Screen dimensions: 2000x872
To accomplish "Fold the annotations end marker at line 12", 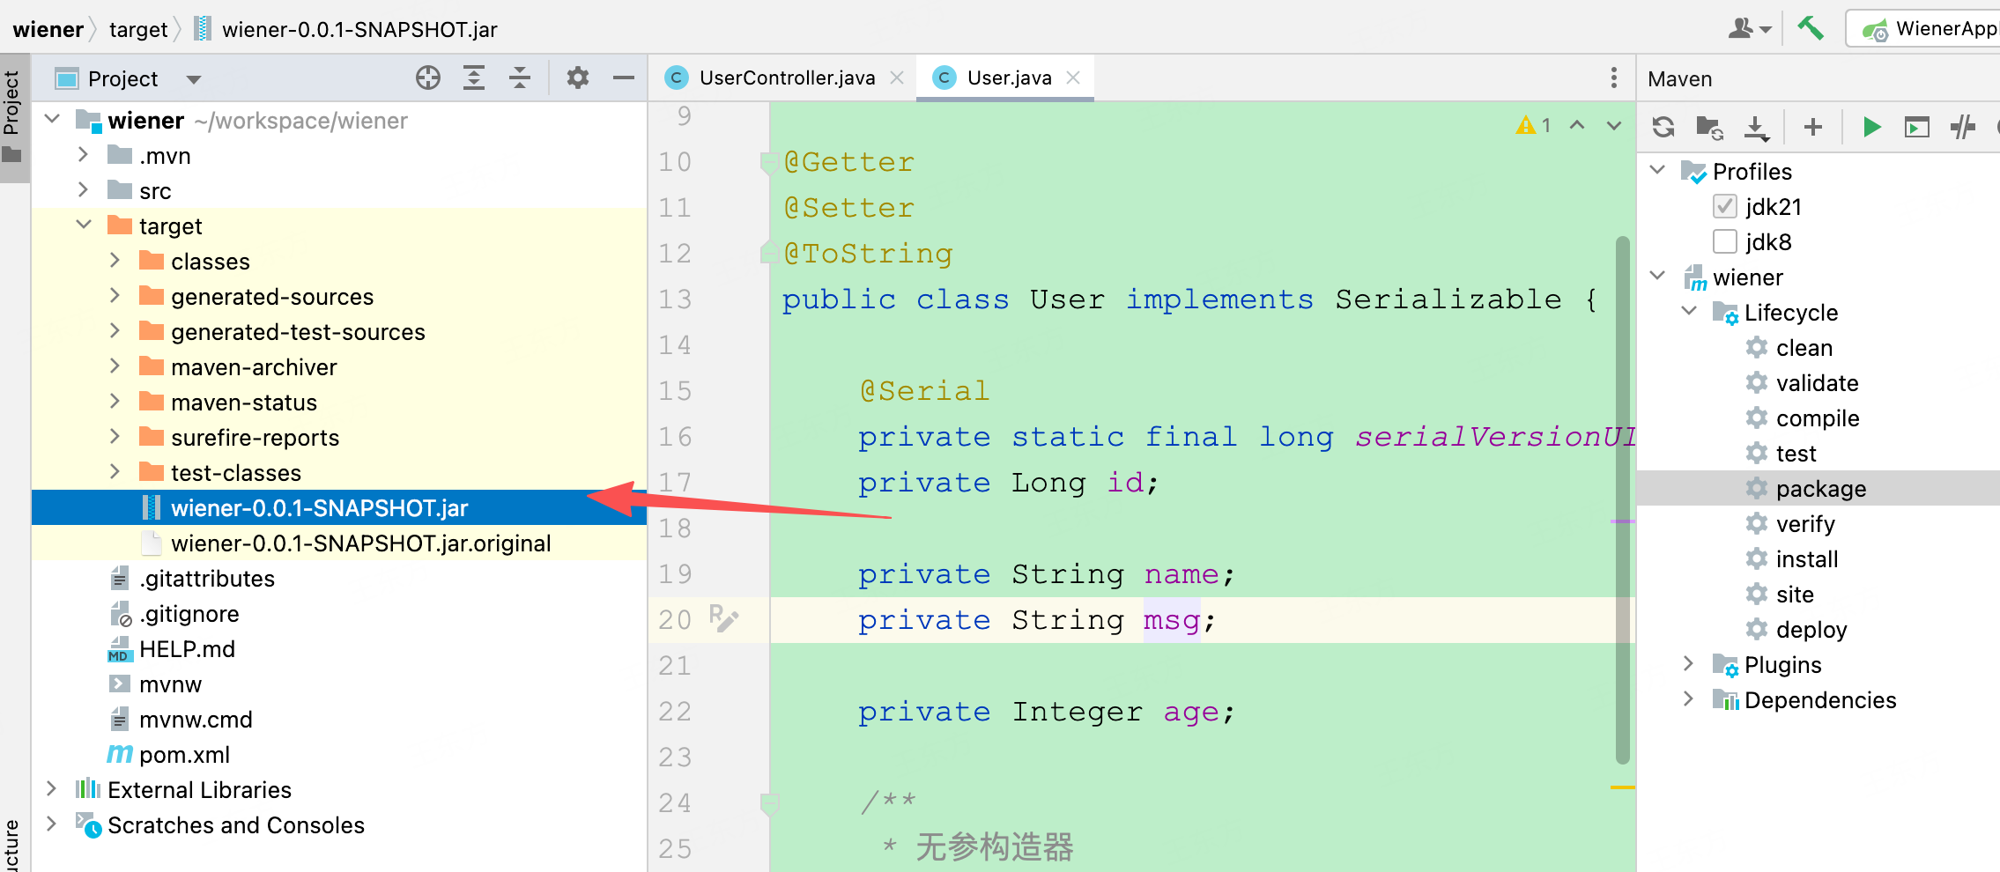I will tap(768, 254).
